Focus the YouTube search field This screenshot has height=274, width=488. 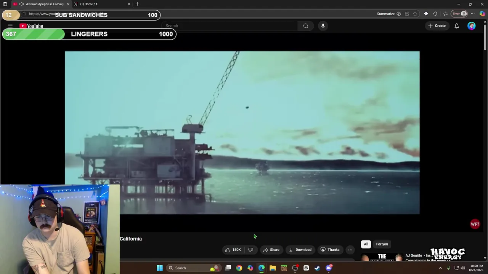230,26
